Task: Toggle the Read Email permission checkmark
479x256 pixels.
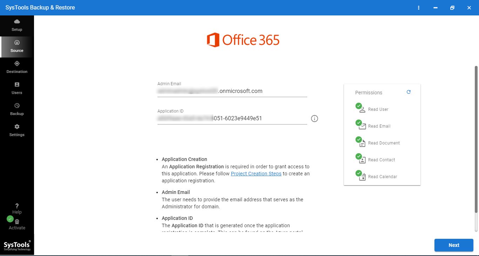Action: click(x=358, y=122)
